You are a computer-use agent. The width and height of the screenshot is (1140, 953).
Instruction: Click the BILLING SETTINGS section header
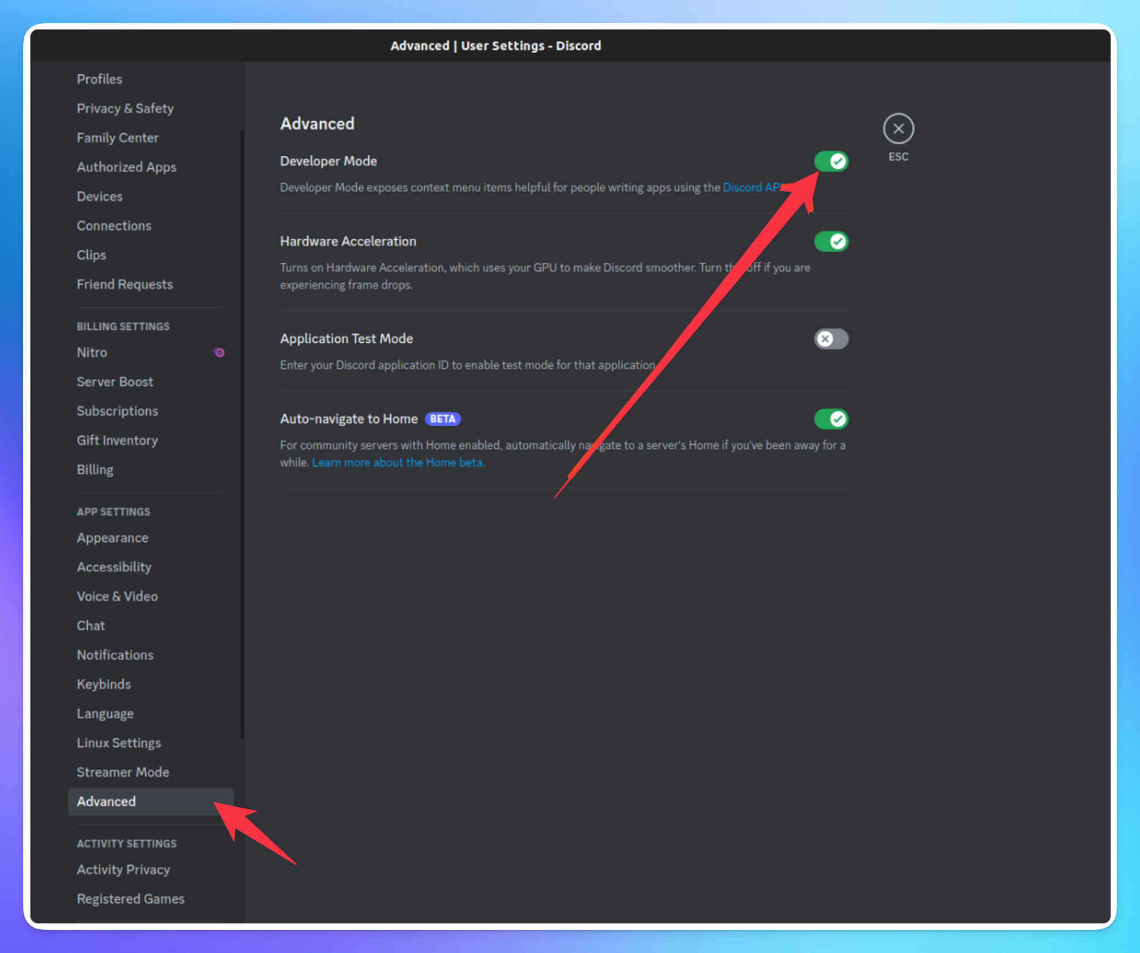[123, 327]
